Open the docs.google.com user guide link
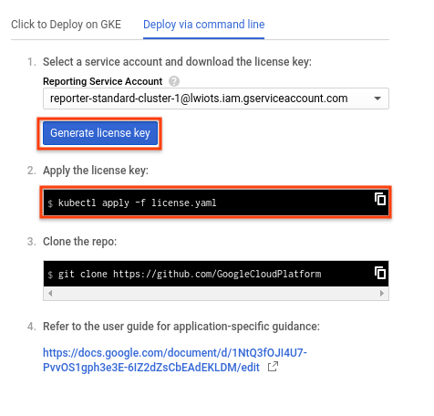 click(x=175, y=359)
